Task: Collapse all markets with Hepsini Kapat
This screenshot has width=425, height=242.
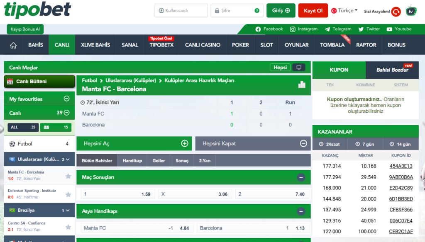Action: [x=253, y=143]
